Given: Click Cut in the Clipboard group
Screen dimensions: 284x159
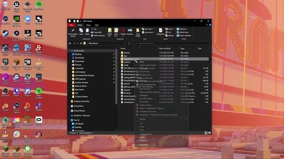Looking at the screenshot, I should pyautogui.click(x=94, y=29).
